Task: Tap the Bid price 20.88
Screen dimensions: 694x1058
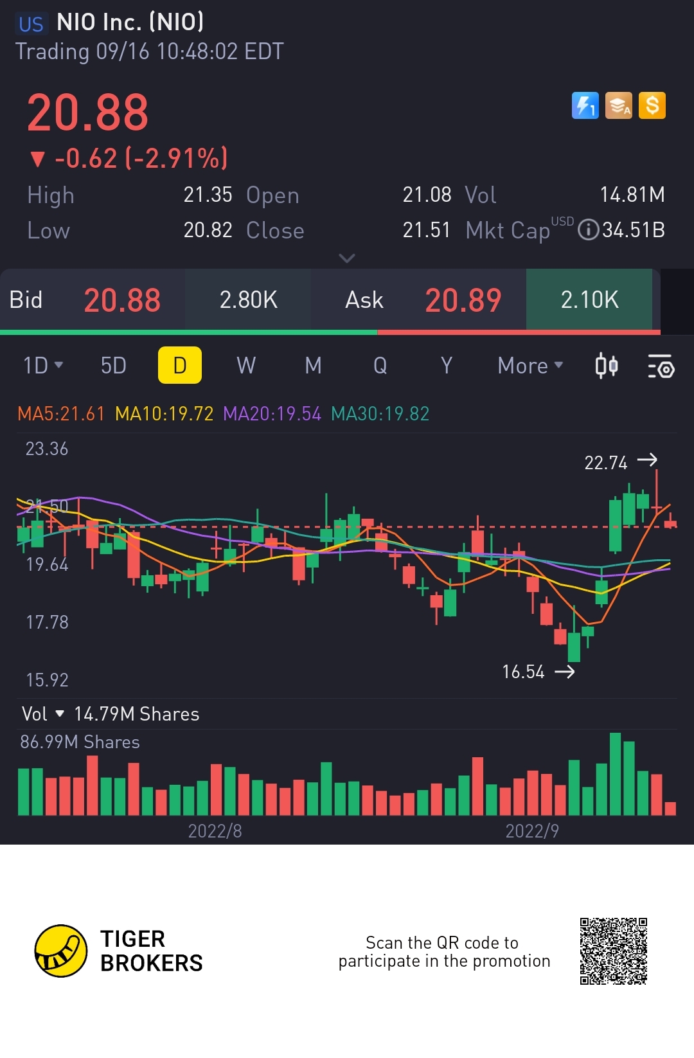Action: [x=122, y=300]
